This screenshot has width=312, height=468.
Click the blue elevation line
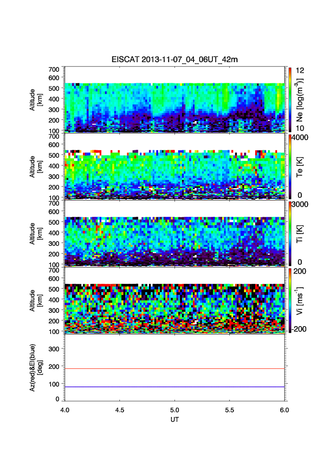[x=175, y=387]
